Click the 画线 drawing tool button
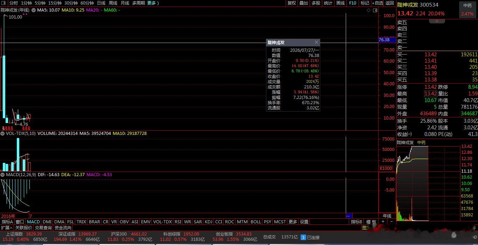 340,3
